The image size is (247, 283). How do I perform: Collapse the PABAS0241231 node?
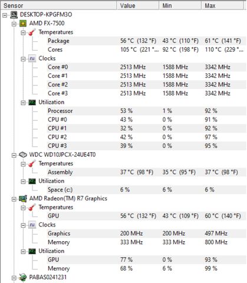(14, 278)
